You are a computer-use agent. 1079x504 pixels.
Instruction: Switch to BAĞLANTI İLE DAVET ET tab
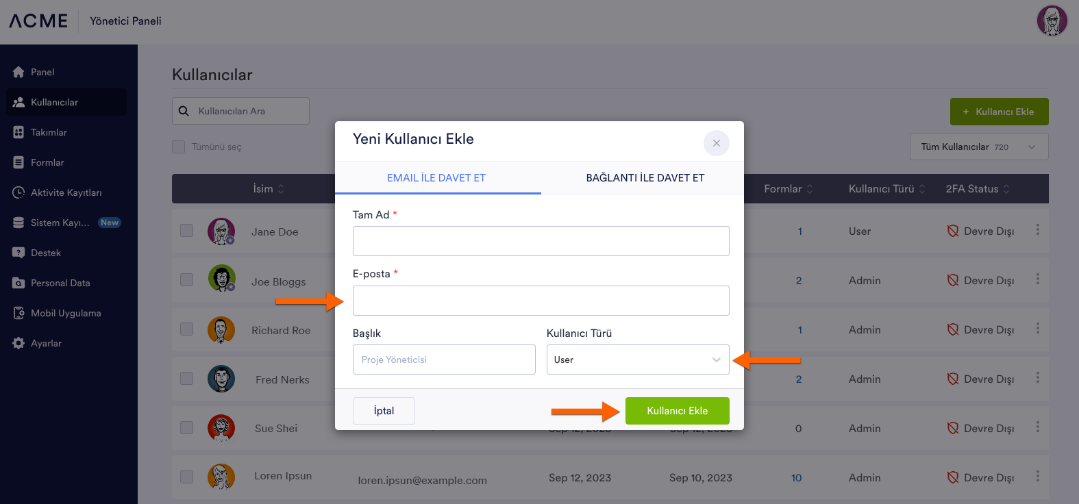pos(645,178)
